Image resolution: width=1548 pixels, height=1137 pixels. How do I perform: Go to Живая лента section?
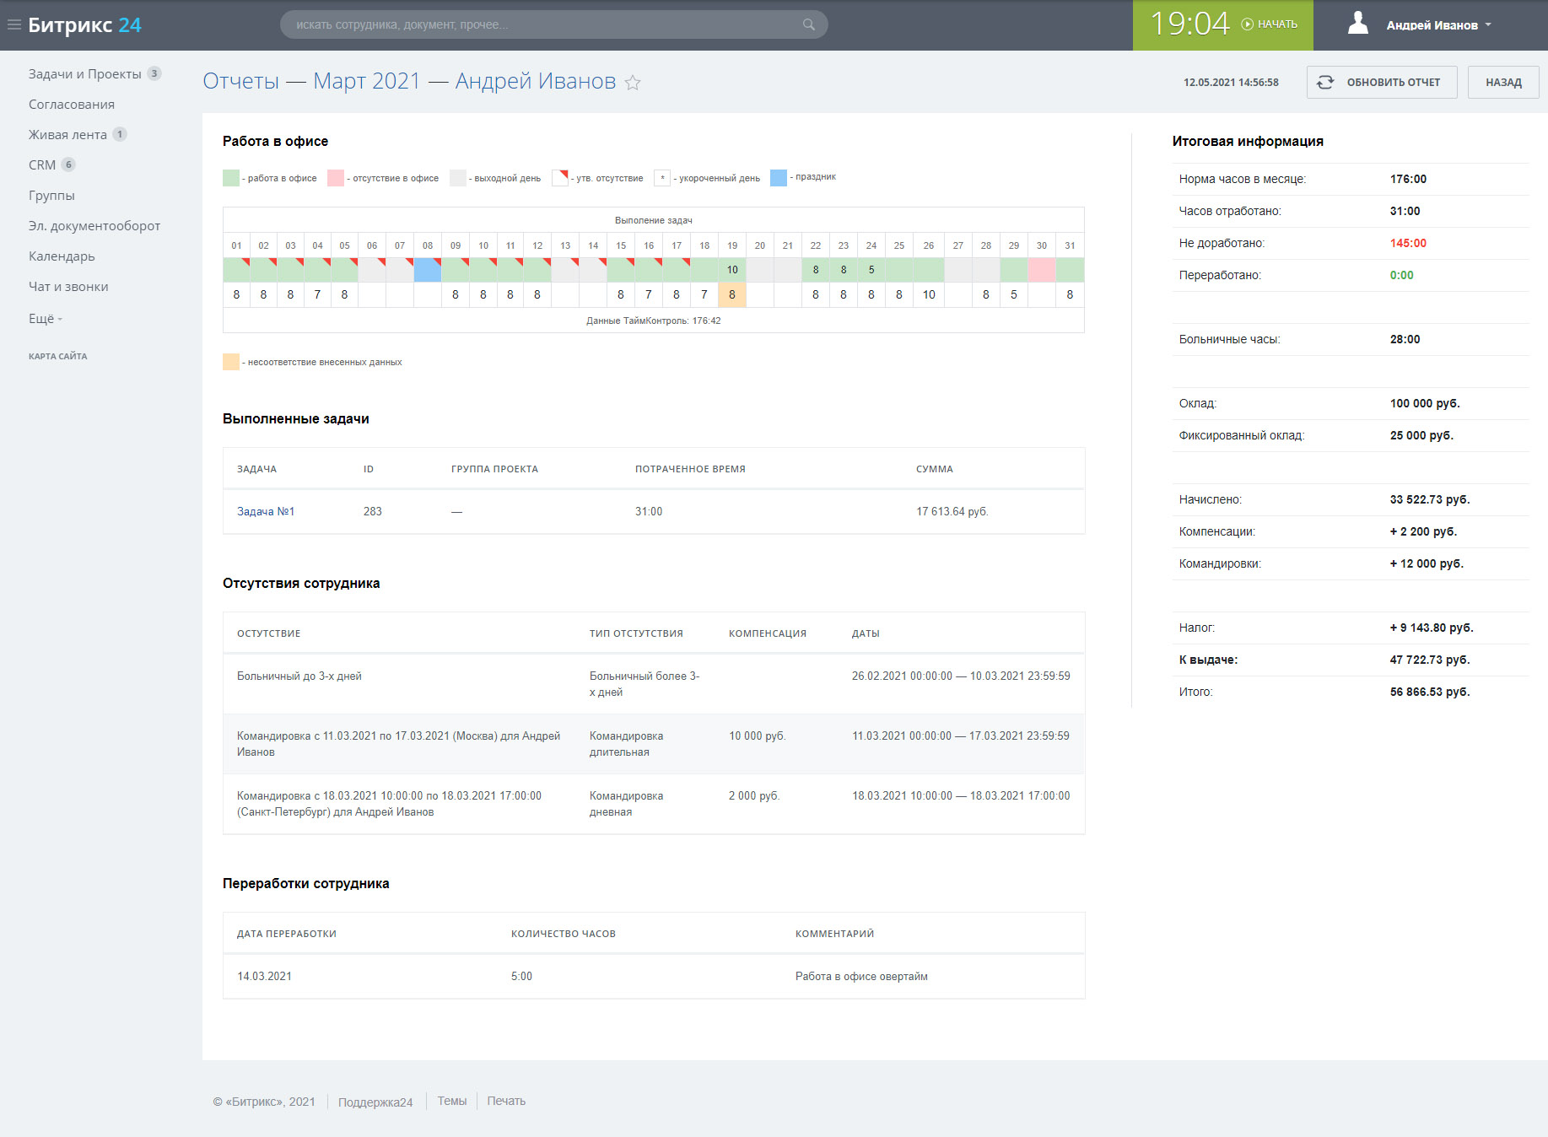tap(67, 135)
